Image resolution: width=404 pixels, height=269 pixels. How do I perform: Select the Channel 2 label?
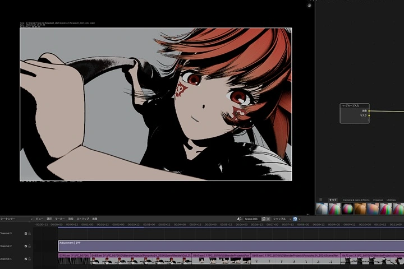click(x=6, y=246)
